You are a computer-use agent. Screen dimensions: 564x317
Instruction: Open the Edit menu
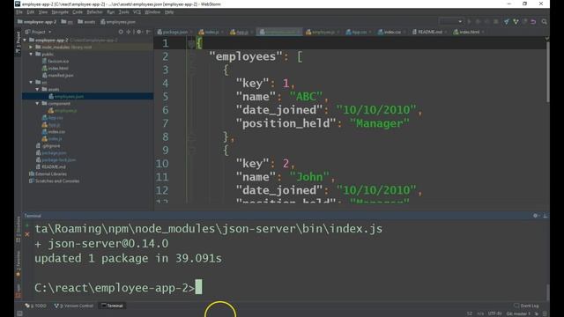[x=31, y=12]
